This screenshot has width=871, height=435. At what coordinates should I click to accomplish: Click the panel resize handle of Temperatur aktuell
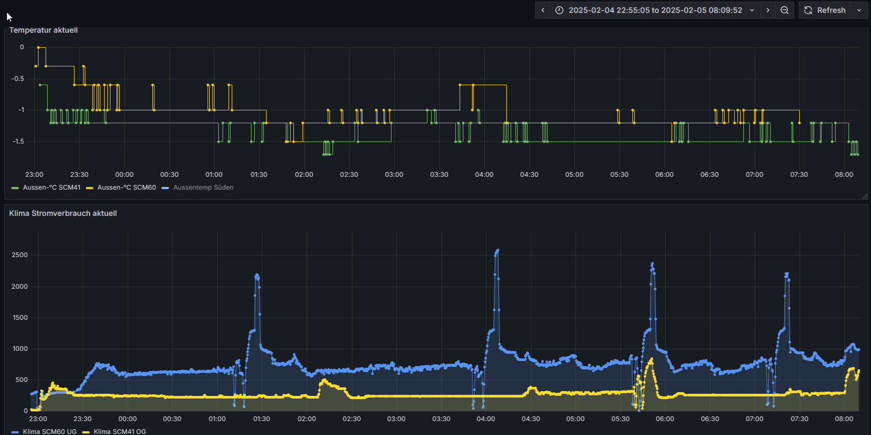pyautogui.click(x=865, y=197)
